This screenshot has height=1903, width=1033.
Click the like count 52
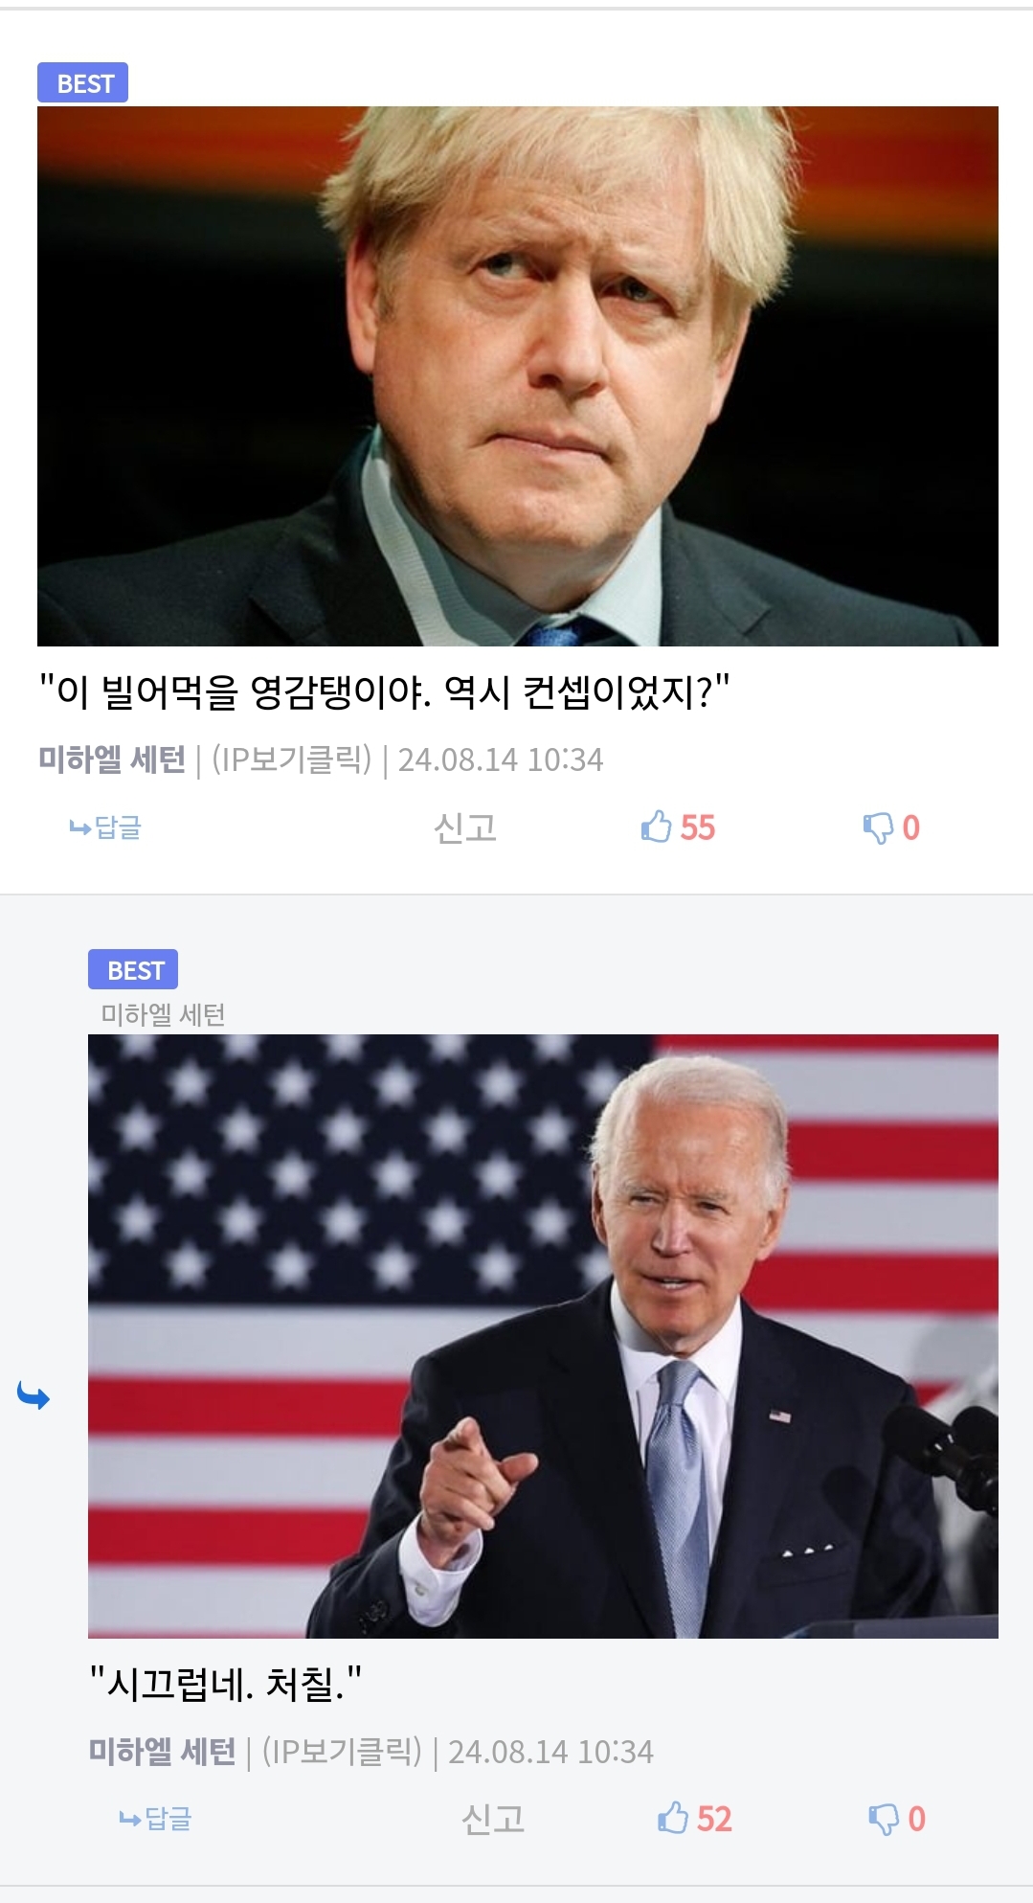pos(714,1819)
